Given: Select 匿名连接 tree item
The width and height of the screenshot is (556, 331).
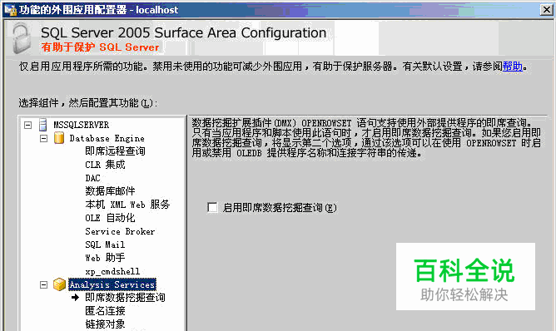Looking at the screenshot, I should click(105, 311).
